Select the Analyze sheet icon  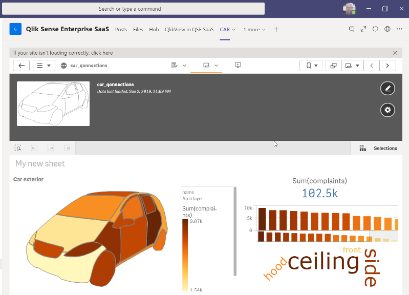click(x=206, y=65)
